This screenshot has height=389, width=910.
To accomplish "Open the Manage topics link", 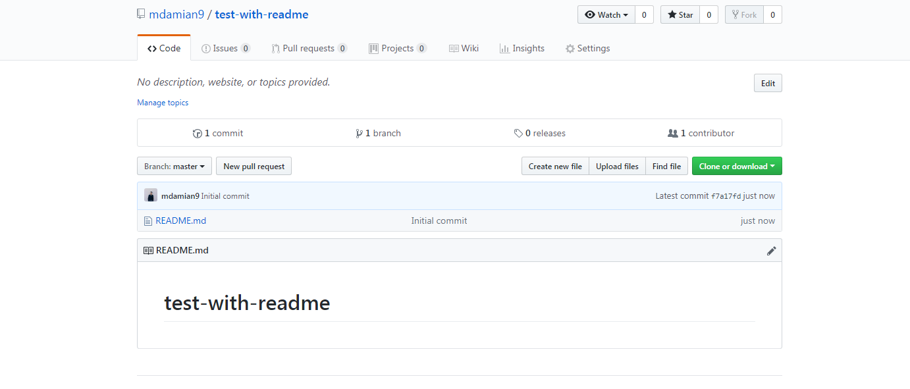I will coord(162,102).
